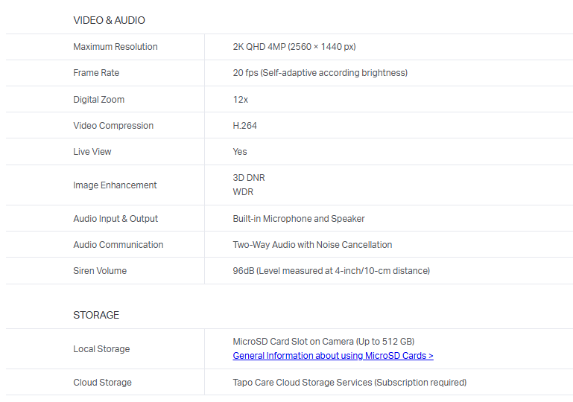Click the STORAGE section heading
The height and width of the screenshot is (402, 573).
pos(96,315)
